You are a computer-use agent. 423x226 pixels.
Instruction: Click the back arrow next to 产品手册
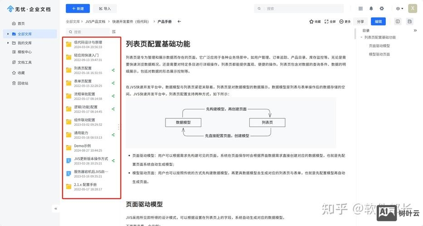180,22
